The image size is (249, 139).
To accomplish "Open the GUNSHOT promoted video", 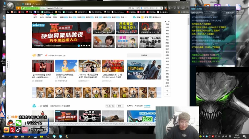I will pyautogui.click(x=43, y=66).
